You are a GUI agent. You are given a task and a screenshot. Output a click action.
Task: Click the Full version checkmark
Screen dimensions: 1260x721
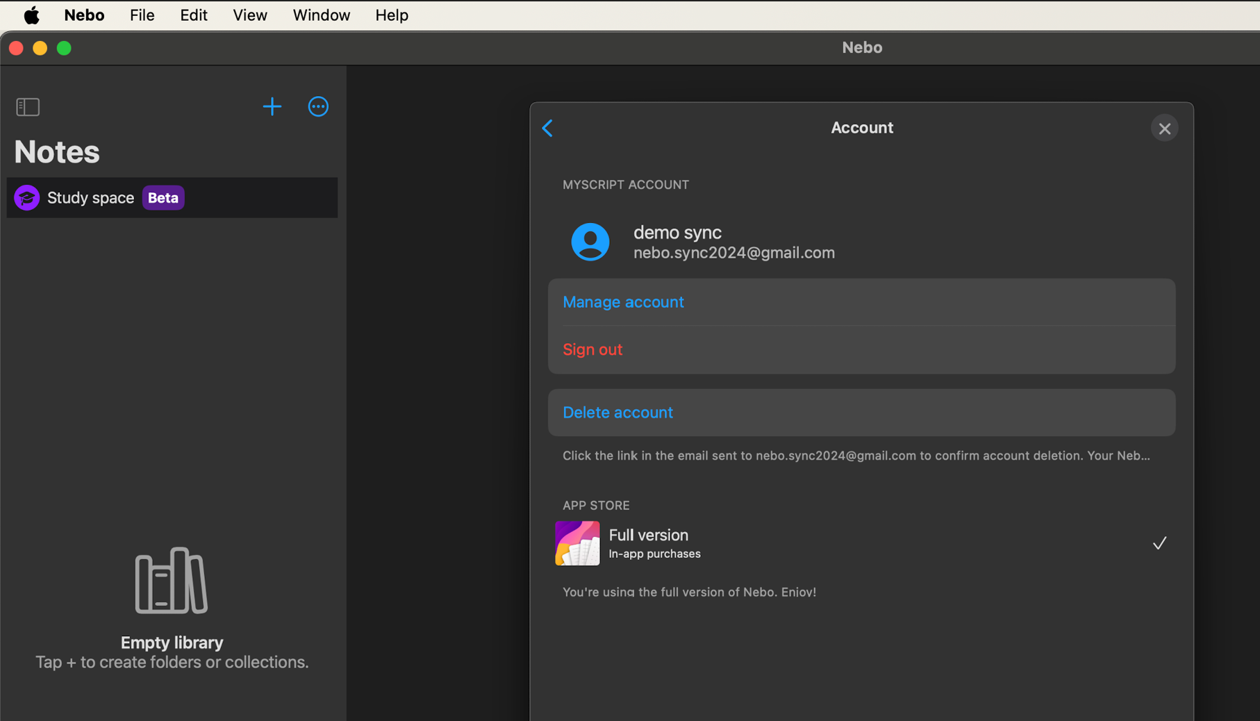click(x=1159, y=543)
